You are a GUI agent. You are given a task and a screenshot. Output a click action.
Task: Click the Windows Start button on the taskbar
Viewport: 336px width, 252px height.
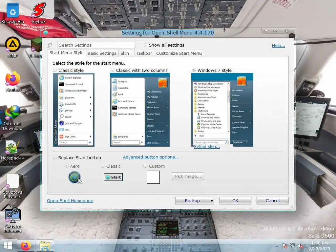(8, 245)
